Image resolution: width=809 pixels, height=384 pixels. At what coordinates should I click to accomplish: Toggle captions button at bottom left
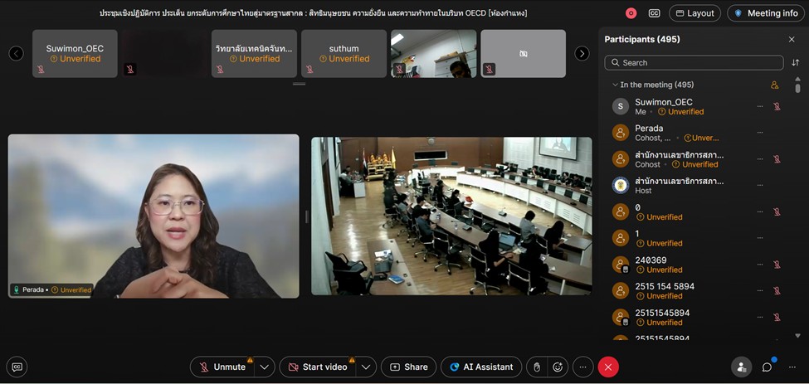(x=17, y=367)
